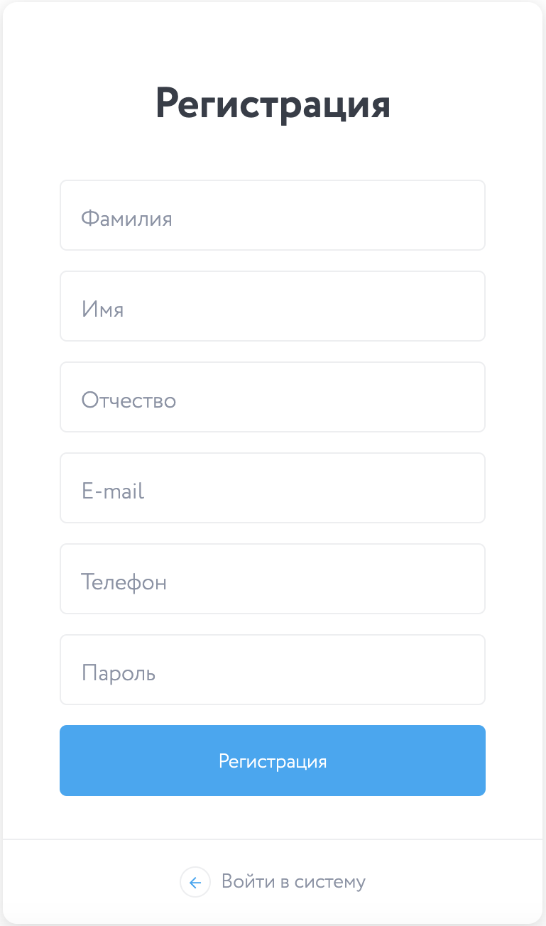Select the Отчество text box

coord(273,397)
